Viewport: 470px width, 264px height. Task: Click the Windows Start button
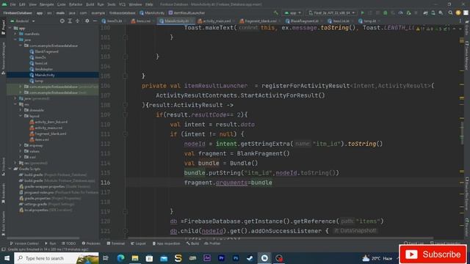7,258
